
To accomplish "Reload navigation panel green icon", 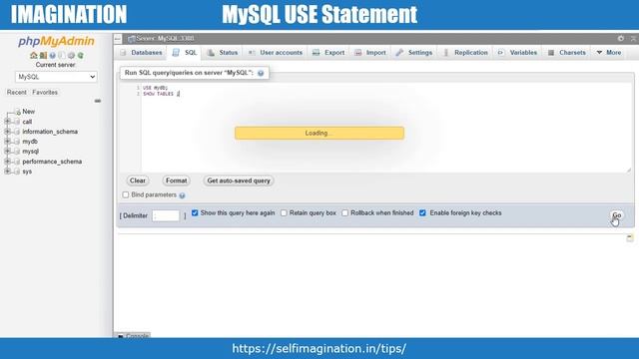I will click(x=81, y=56).
